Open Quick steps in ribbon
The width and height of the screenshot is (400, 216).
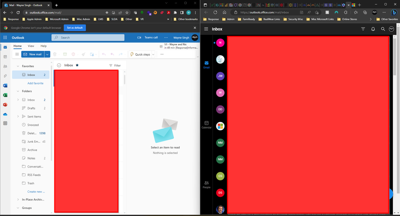(x=140, y=55)
